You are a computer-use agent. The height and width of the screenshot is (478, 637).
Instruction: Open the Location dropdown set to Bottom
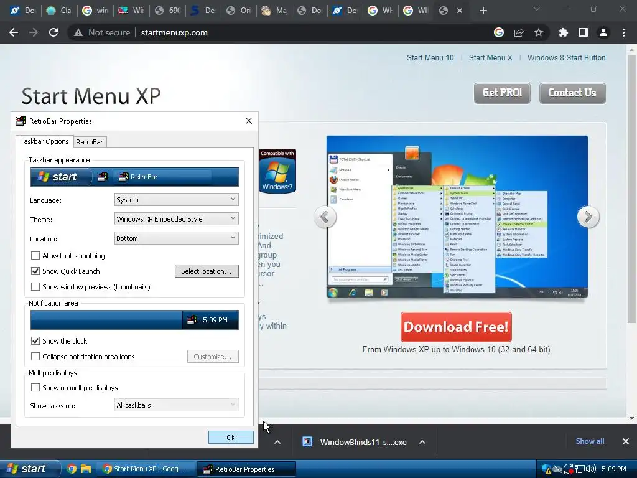click(x=176, y=238)
